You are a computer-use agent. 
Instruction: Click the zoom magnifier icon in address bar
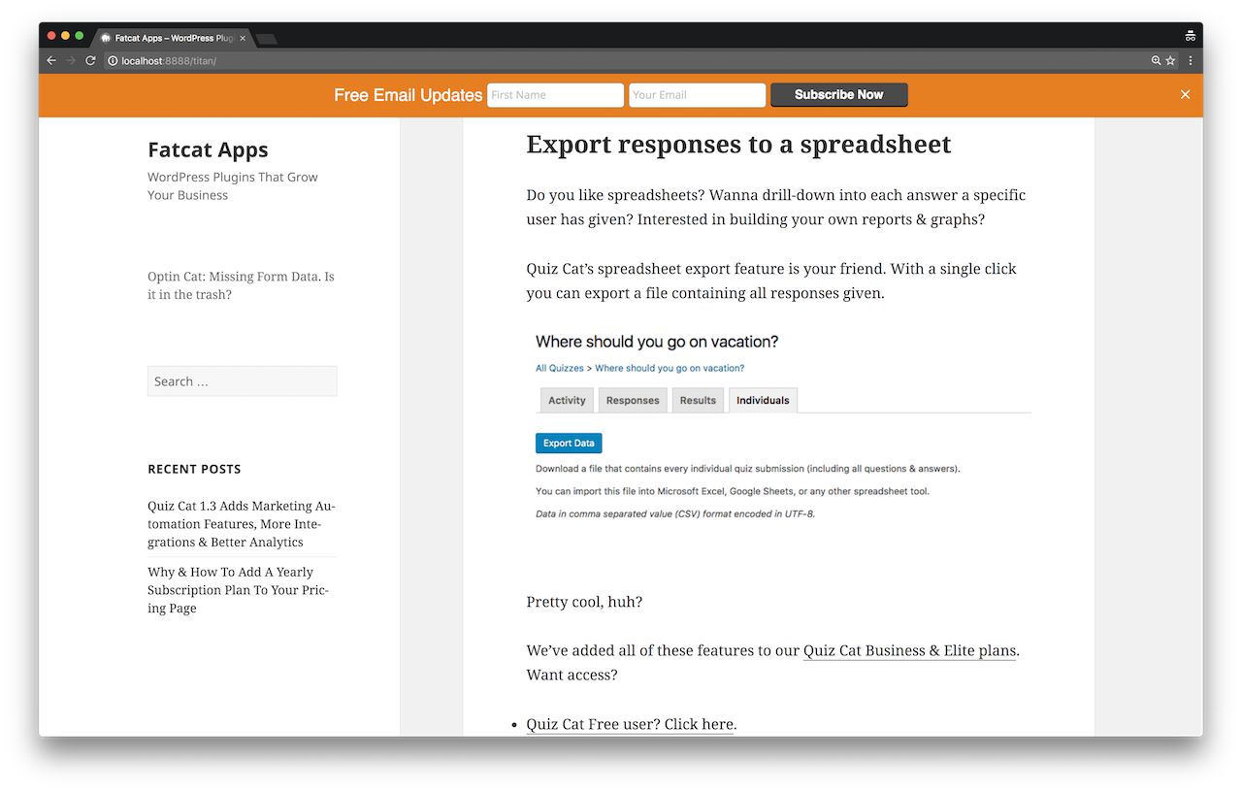(x=1156, y=60)
